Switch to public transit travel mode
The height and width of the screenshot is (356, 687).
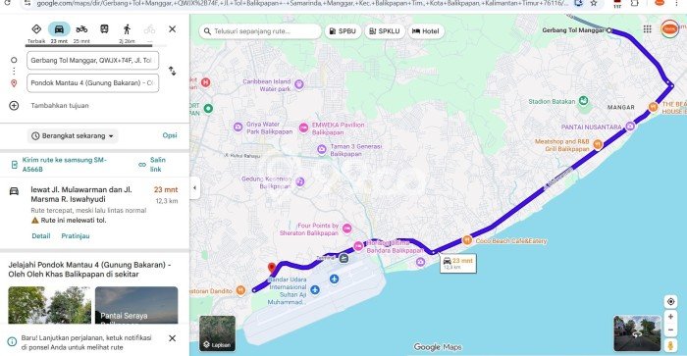point(104,29)
